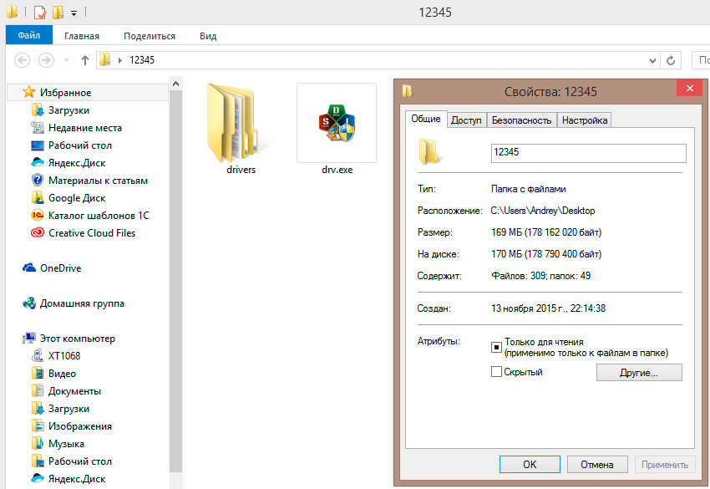Click the Файлов: 309; папок: 49 text
Viewport: 710px width, 489px height.
coord(541,276)
